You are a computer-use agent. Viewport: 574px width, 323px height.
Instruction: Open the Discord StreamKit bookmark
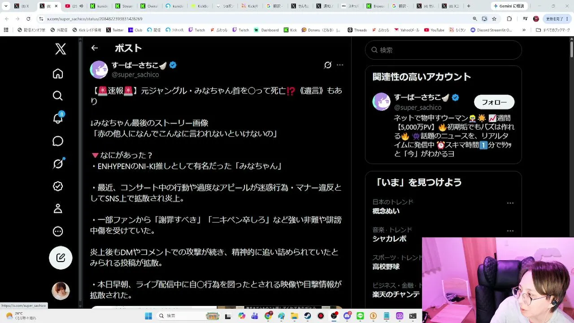pos(491,30)
